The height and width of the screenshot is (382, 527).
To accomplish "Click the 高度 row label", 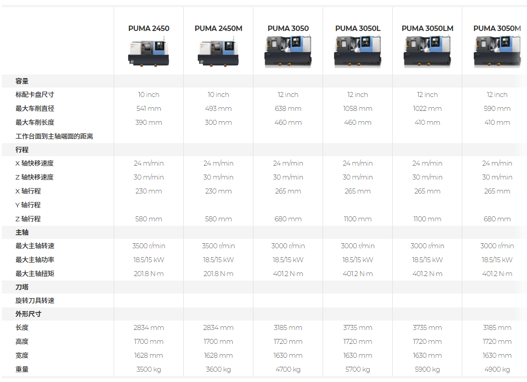I will click(x=22, y=342).
